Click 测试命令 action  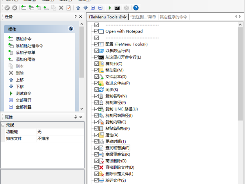pos(23,94)
